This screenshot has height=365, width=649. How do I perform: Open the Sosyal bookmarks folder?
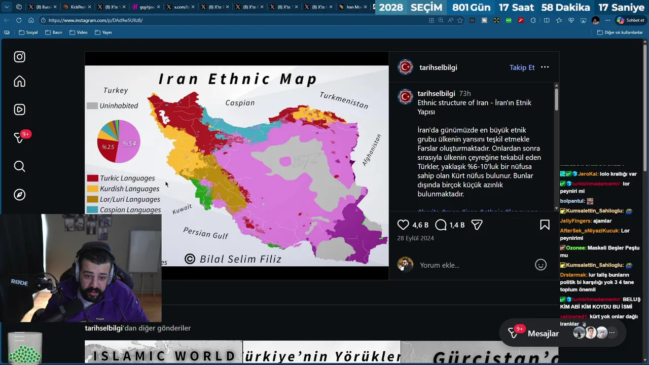pos(28,32)
